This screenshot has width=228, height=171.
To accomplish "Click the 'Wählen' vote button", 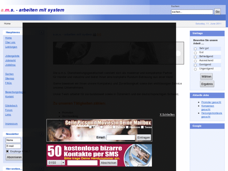I will [x=206, y=77].
